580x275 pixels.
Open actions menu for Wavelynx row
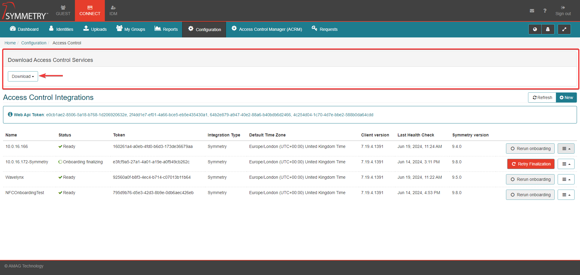pos(566,179)
